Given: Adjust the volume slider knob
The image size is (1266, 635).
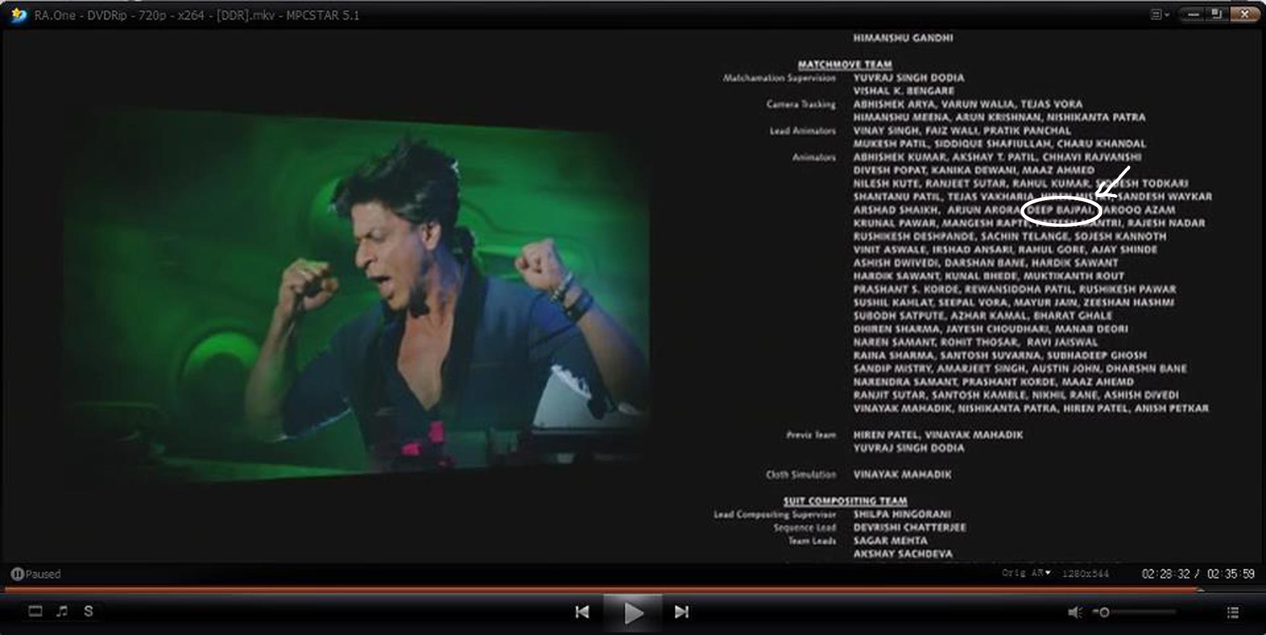Looking at the screenshot, I should point(1104,612).
